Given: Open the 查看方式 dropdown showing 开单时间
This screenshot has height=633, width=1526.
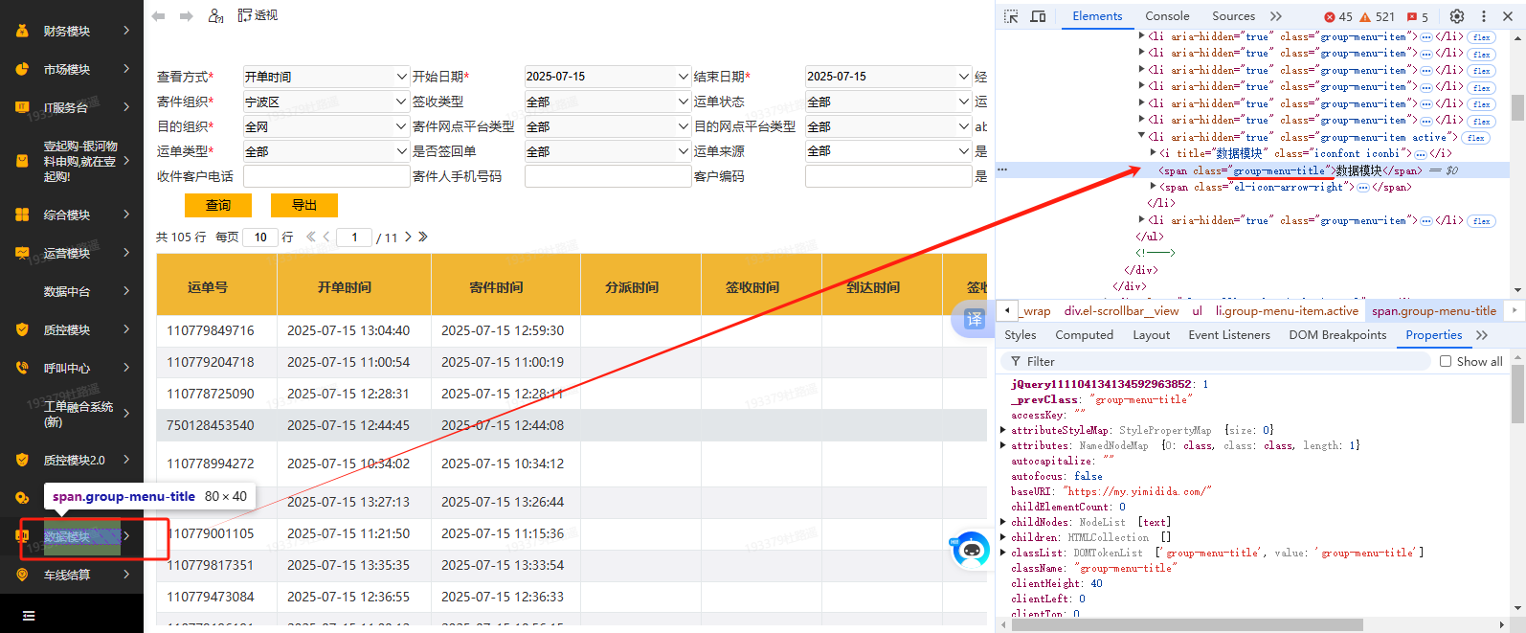Looking at the screenshot, I should coord(325,77).
